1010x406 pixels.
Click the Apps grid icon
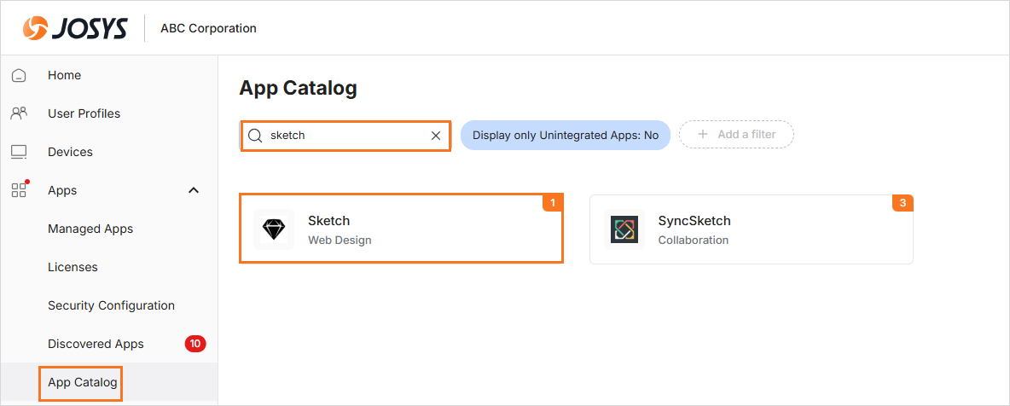20,189
